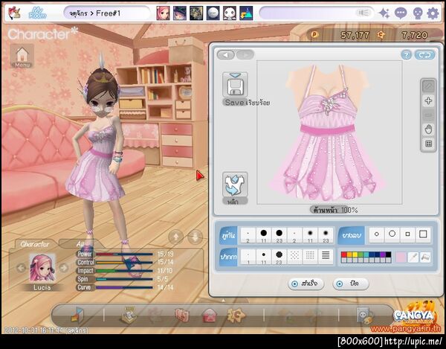Select solid brush size 11
Viewport: 446px width, 349px height.
pos(264,235)
